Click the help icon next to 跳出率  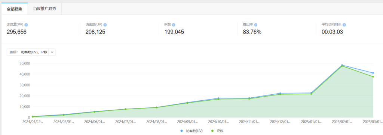256,25
